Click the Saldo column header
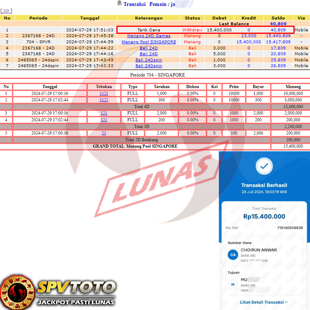The image size is (310, 310). click(x=278, y=18)
